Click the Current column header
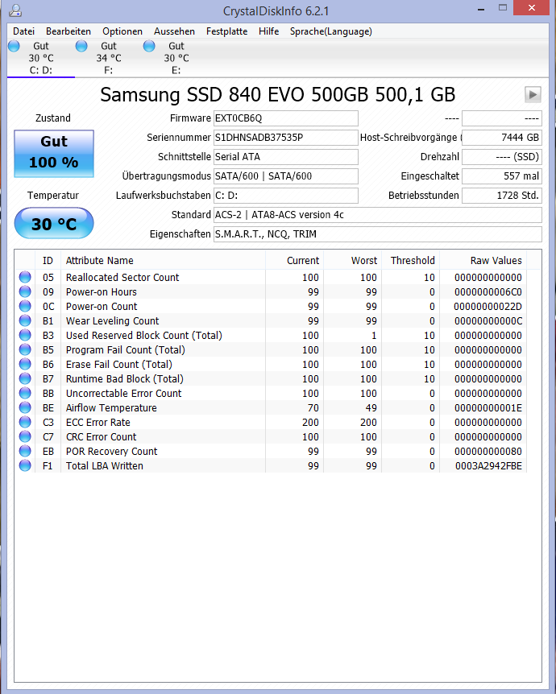Image resolution: width=556 pixels, height=694 pixels. tap(295, 260)
